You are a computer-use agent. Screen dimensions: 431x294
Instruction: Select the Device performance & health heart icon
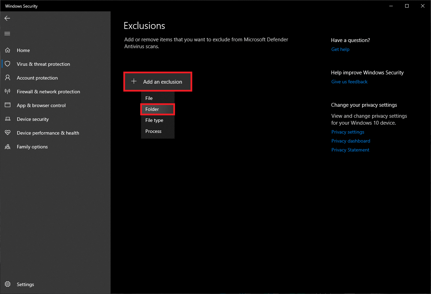[8, 133]
